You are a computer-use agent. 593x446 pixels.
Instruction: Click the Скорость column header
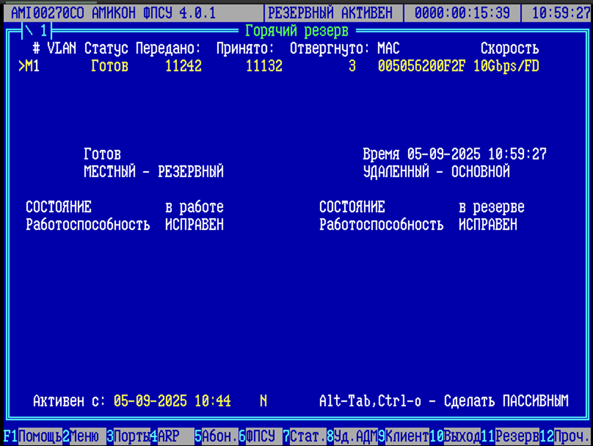[x=509, y=48]
